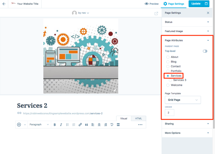215x154 pixels.
Task: Click the Update button
Action: (x=196, y=4)
